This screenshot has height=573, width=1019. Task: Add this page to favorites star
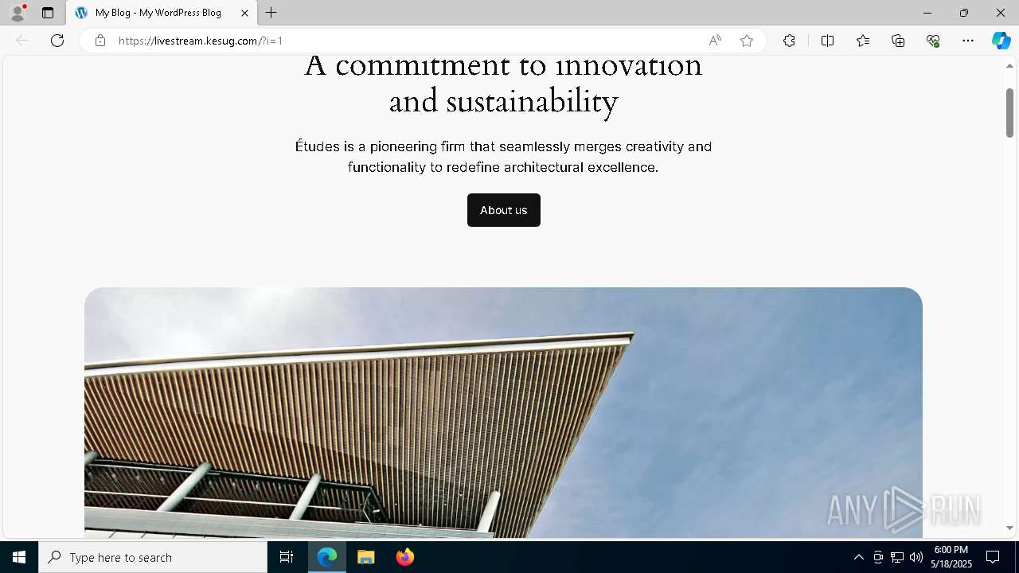pyautogui.click(x=747, y=41)
